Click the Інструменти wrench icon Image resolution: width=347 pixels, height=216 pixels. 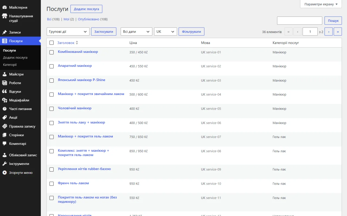coord(5,164)
